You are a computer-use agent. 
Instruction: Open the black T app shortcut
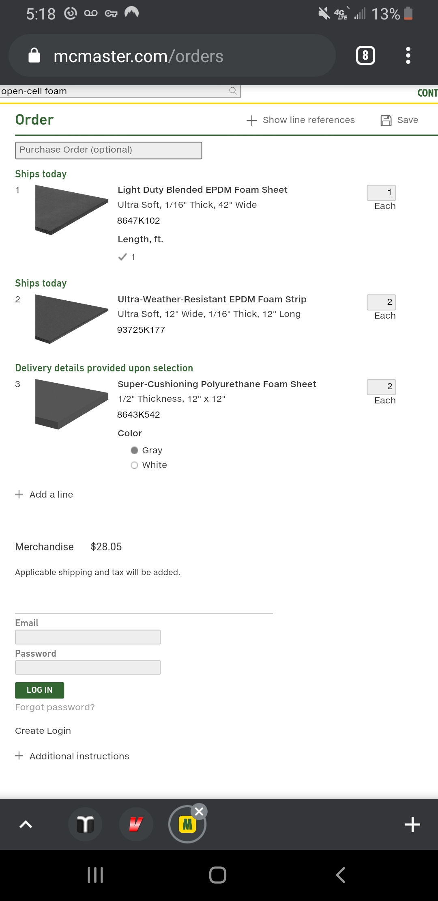[x=85, y=824]
